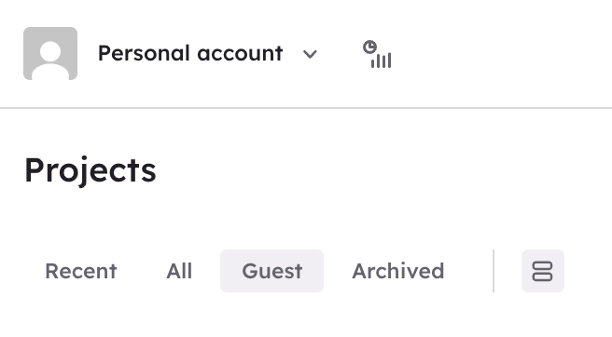Switch to list view layout icon

(543, 271)
